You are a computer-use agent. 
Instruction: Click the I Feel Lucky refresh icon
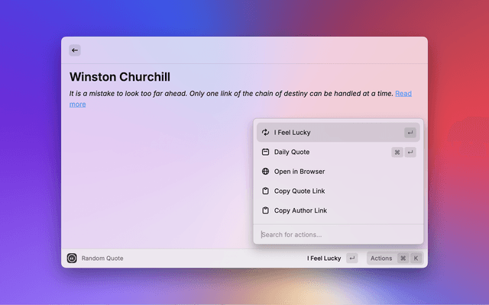(265, 133)
